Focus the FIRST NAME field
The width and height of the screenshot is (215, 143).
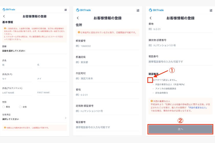[52, 93]
